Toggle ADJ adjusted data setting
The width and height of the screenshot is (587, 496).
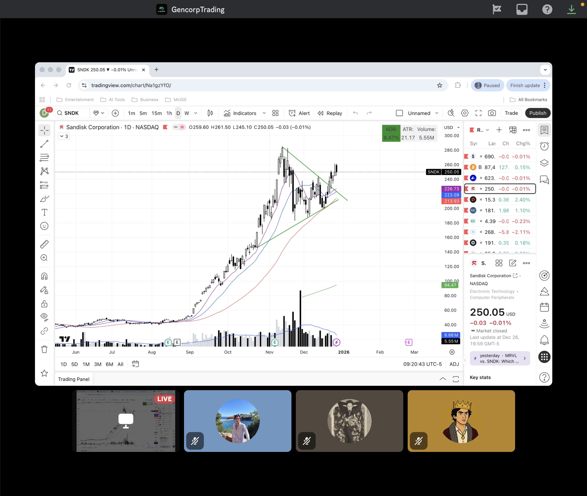[454, 364]
